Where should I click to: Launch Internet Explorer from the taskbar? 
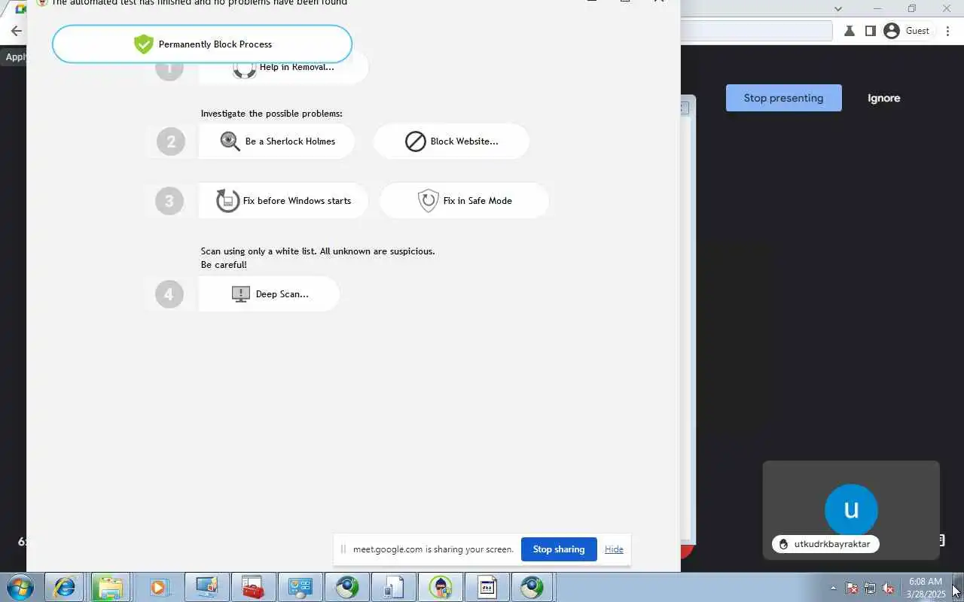click(x=64, y=587)
